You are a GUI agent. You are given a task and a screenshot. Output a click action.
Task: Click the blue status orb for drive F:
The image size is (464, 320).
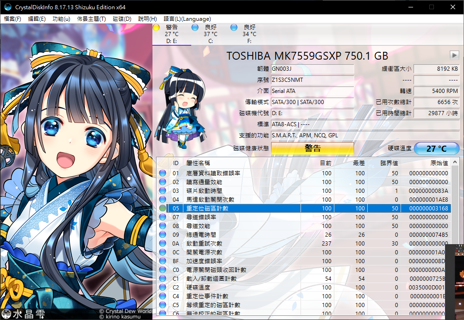234,27
